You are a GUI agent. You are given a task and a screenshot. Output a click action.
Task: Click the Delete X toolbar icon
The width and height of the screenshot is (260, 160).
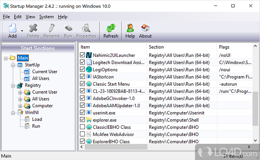tap(33, 28)
